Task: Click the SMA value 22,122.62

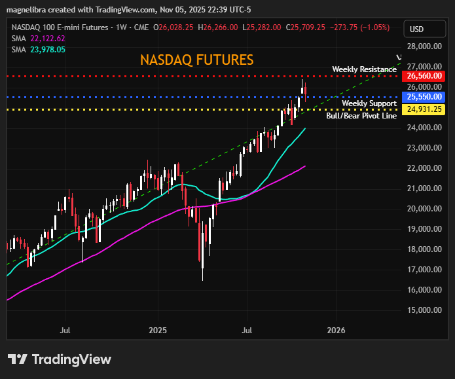Action: tap(48, 39)
